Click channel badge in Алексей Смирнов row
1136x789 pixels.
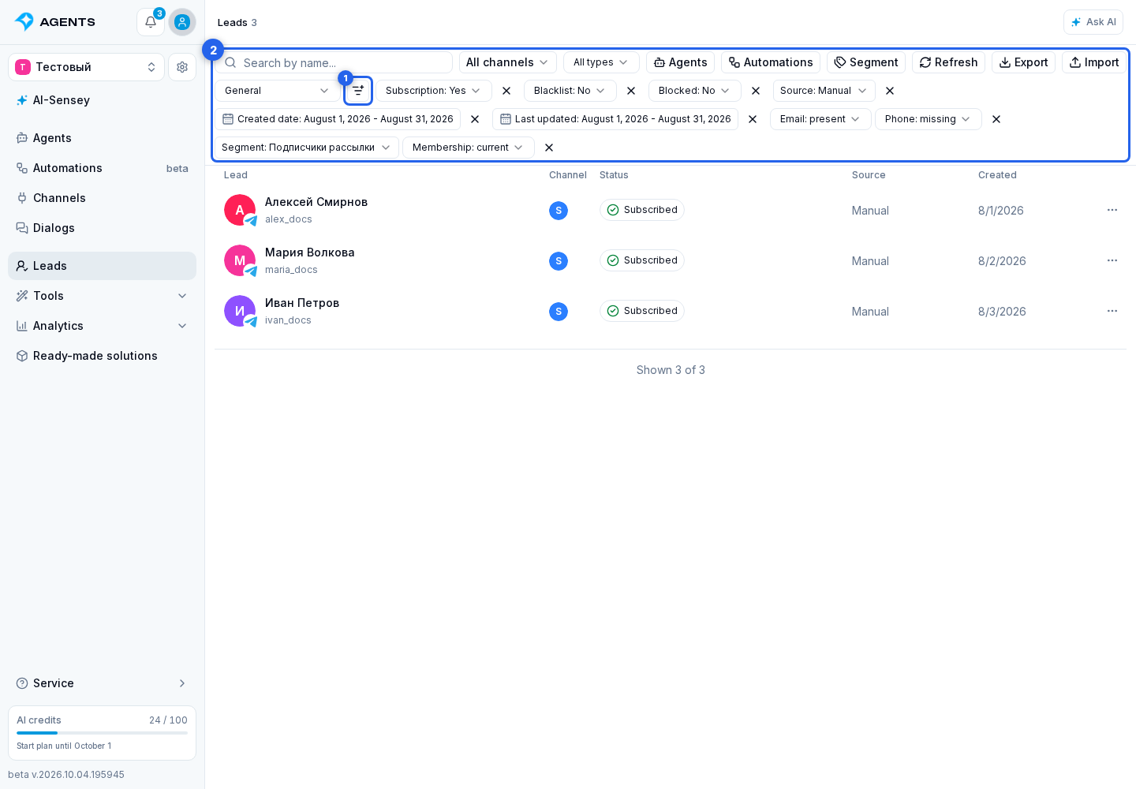(x=559, y=211)
